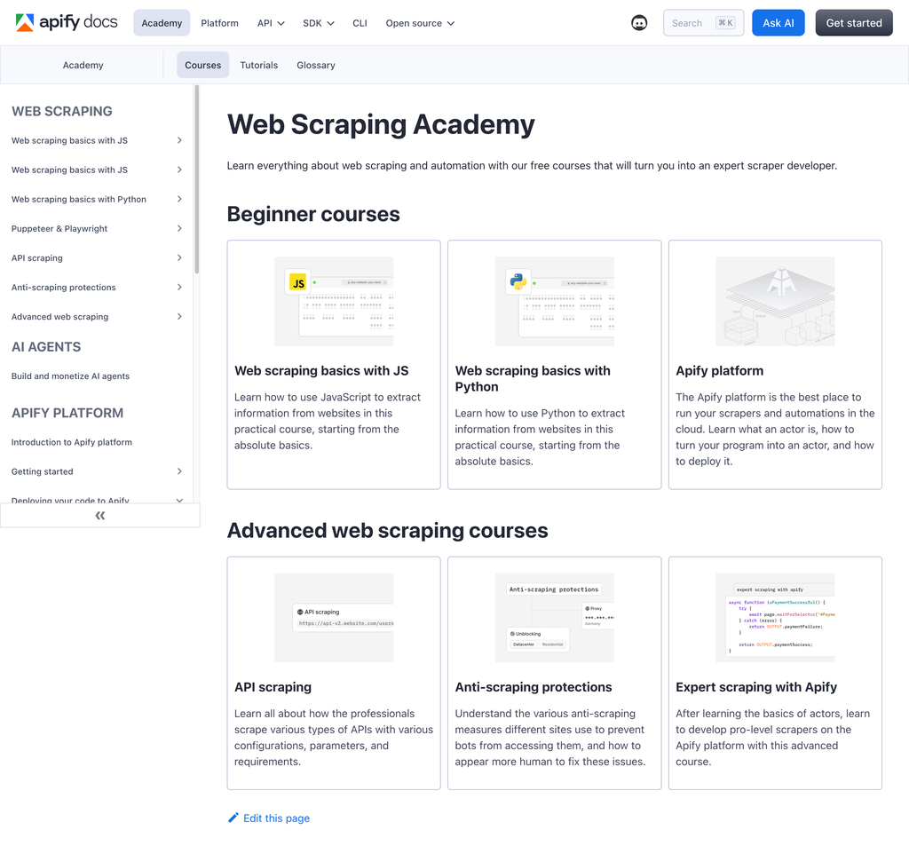909x846 pixels.
Task: Click the Apify docs logo
Action: (x=67, y=23)
